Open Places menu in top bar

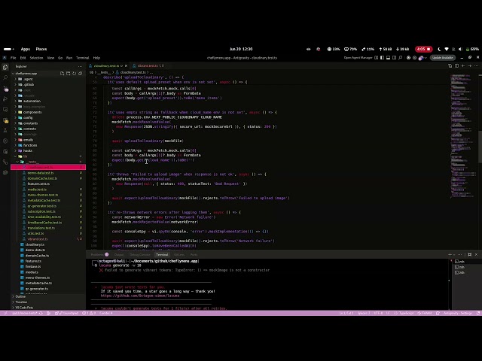(x=41, y=49)
